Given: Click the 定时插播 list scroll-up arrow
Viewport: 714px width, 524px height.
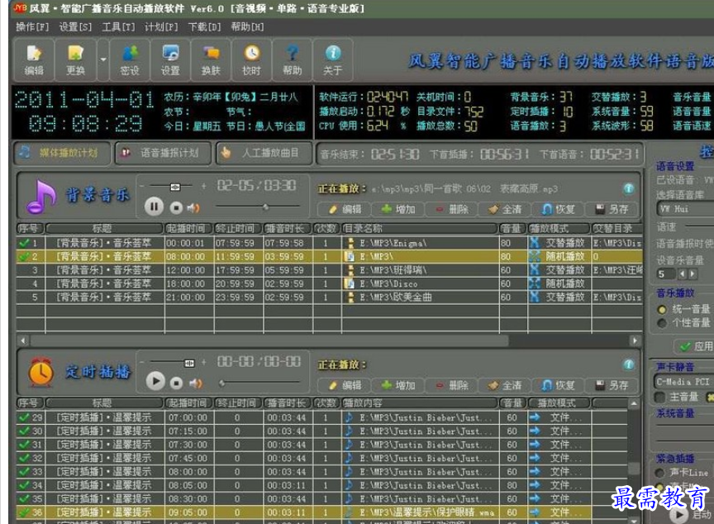Looking at the screenshot, I should [634, 403].
